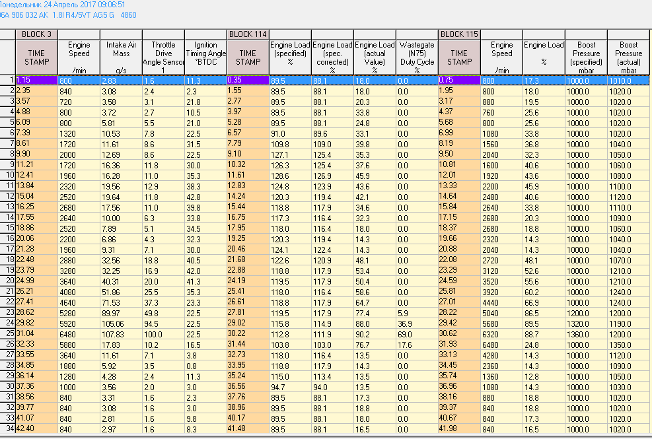Click the BLOCK 114 group header
The width and height of the screenshot is (652, 439).
click(x=248, y=34)
